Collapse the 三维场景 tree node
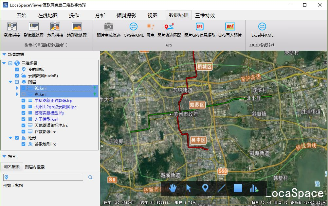This screenshot has height=206, width=328. (4, 63)
